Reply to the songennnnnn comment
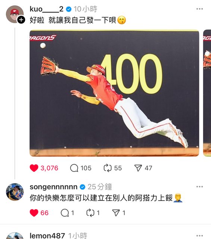This screenshot has height=239, width=211. click(65, 213)
